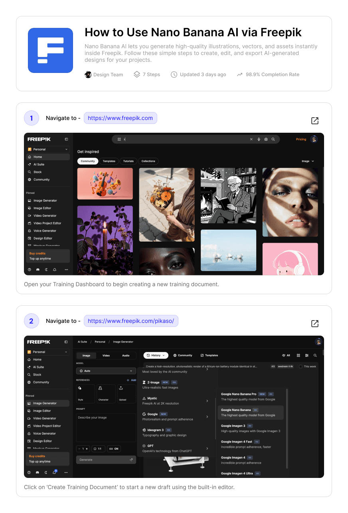348x513 pixels.
Task: Expand the Personal workspace dropdown in step 2
Action: 47,352
